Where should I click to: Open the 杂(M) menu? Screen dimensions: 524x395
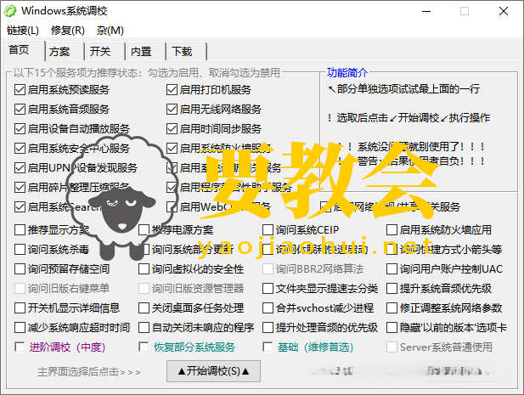[110, 31]
